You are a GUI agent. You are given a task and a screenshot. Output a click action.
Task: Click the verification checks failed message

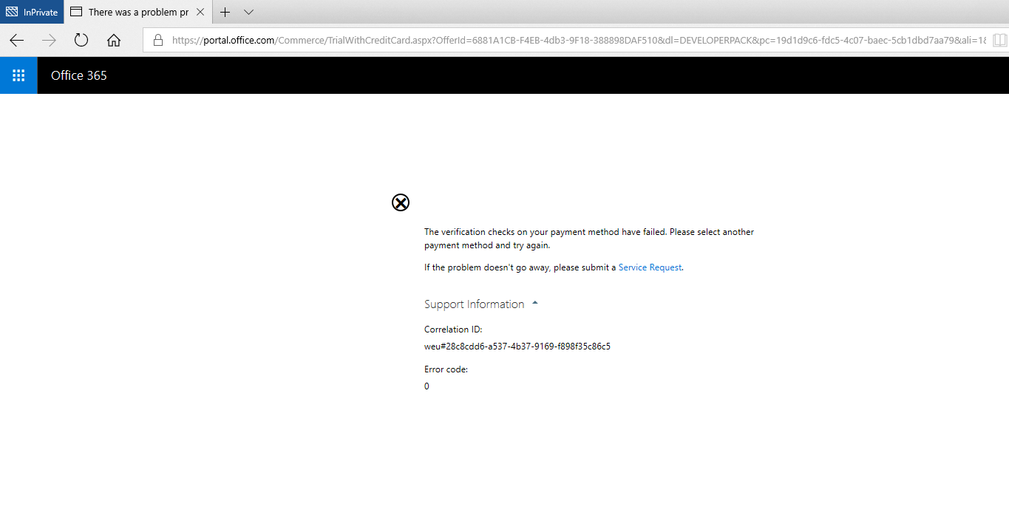589,239
